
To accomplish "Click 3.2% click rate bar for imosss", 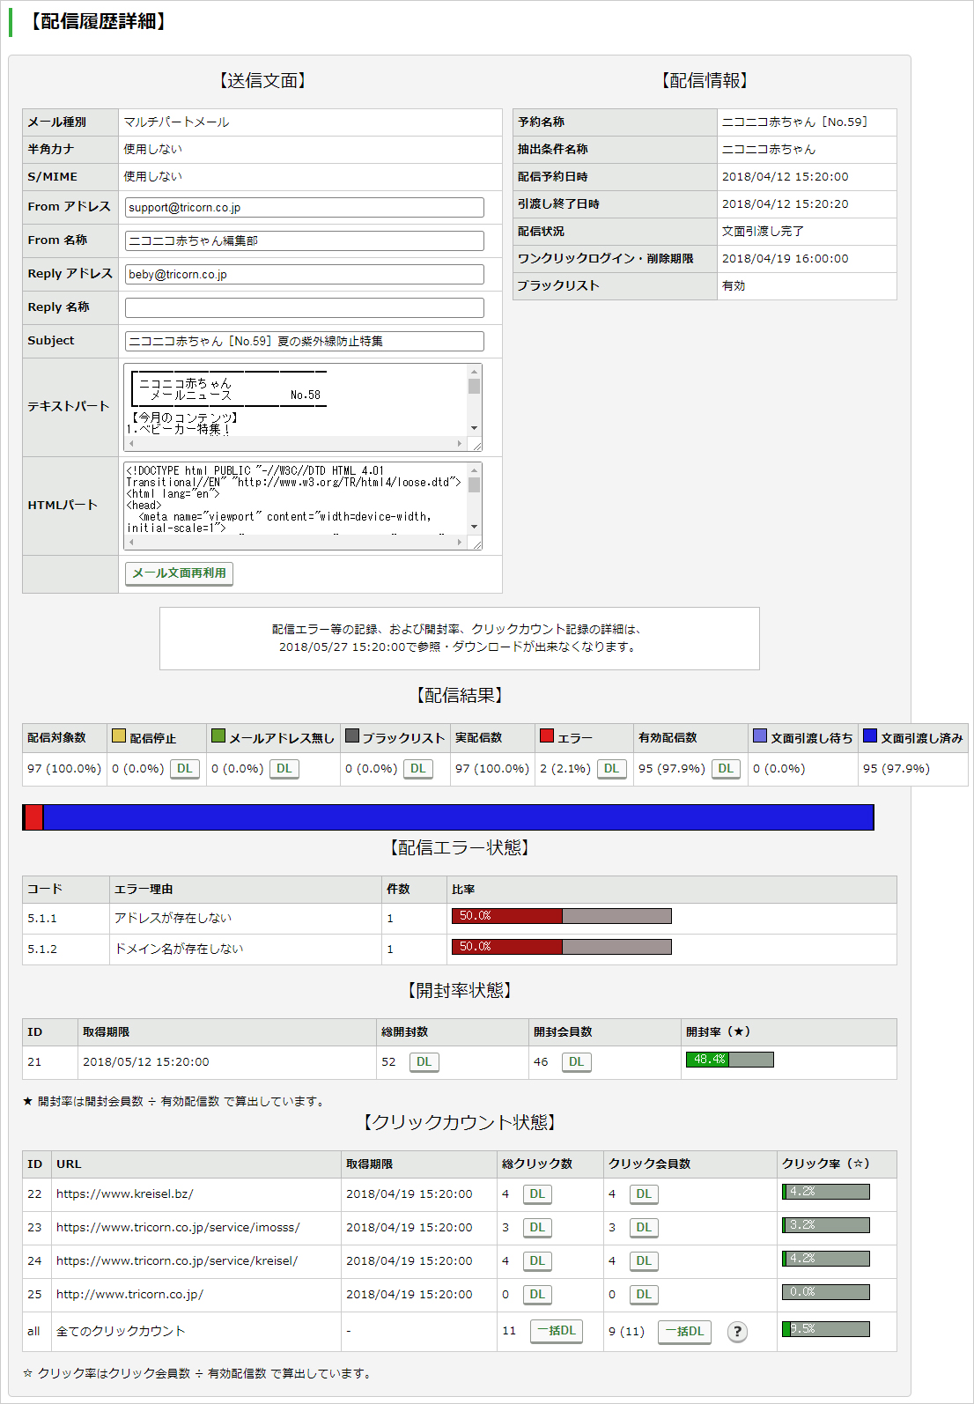I will click(825, 1225).
